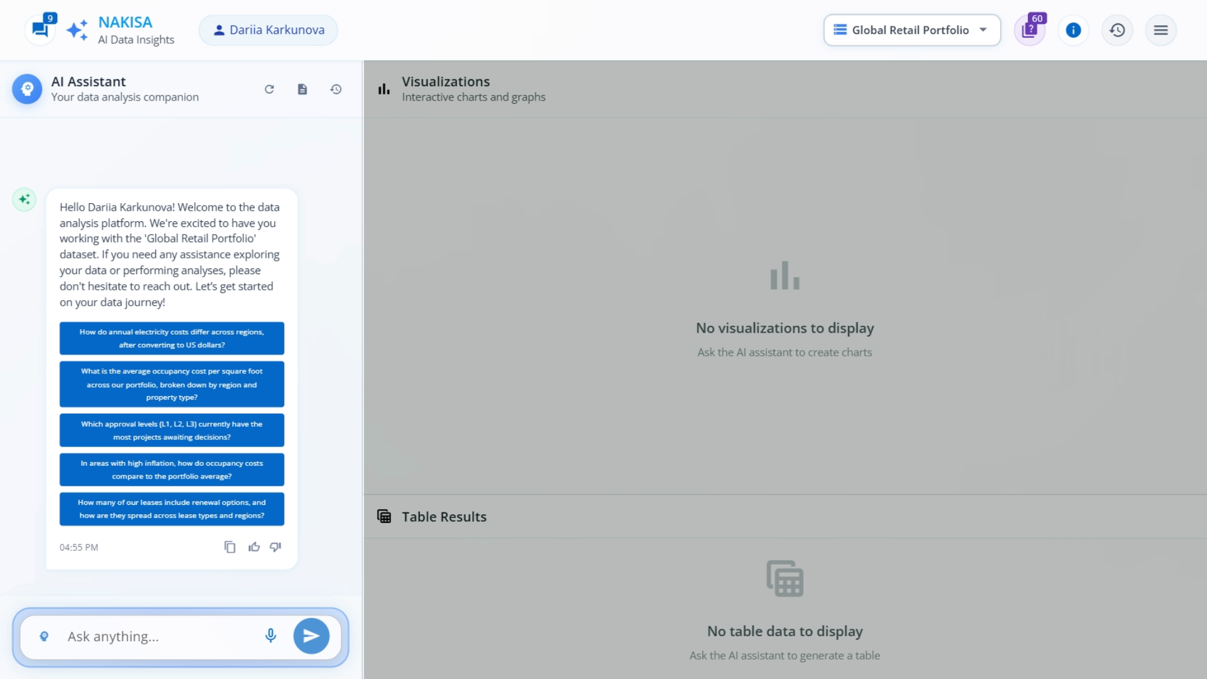Select the annual electricity costs suggestion
This screenshot has height=679, width=1207.
pyautogui.click(x=172, y=338)
